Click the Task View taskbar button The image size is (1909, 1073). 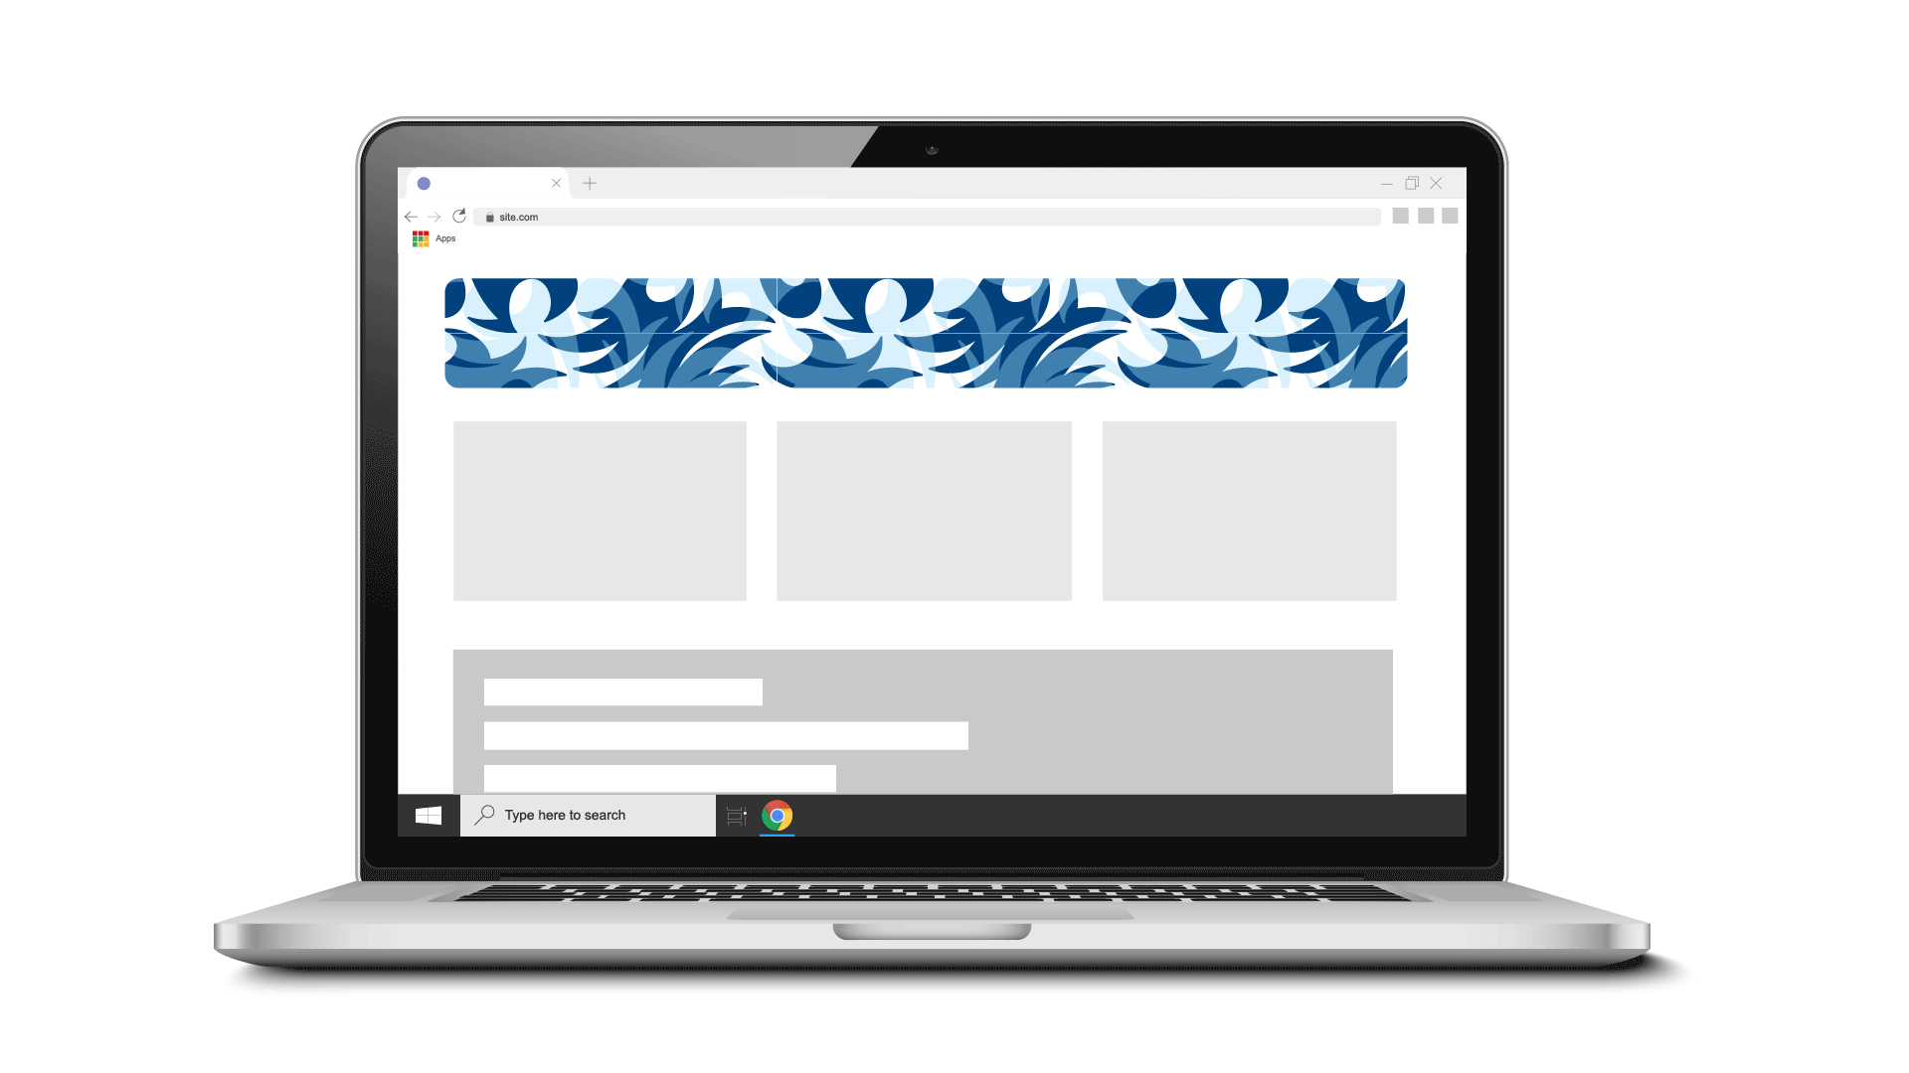coord(736,815)
